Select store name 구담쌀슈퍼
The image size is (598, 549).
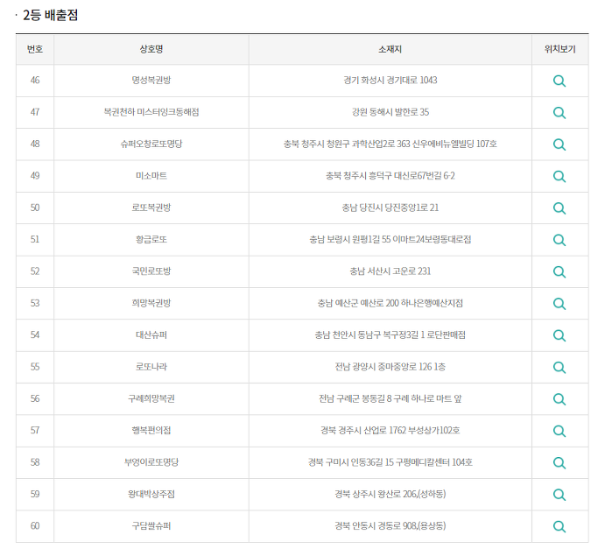point(151,526)
